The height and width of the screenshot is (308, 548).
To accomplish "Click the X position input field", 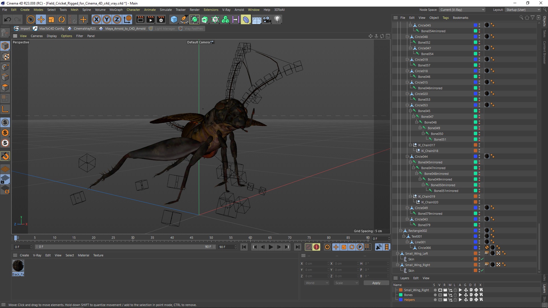I will coord(316,264).
